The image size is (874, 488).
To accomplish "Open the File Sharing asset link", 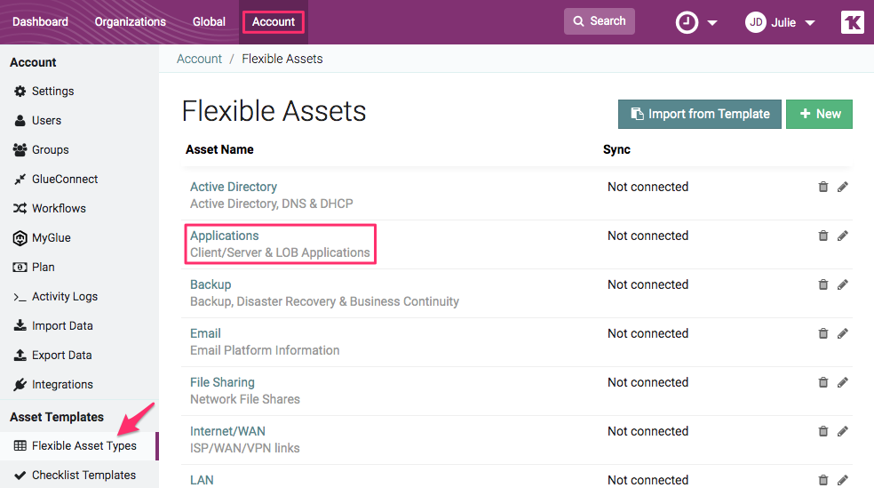I will pyautogui.click(x=222, y=382).
